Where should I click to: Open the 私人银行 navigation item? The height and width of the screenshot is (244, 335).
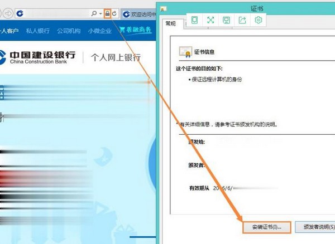[38, 31]
